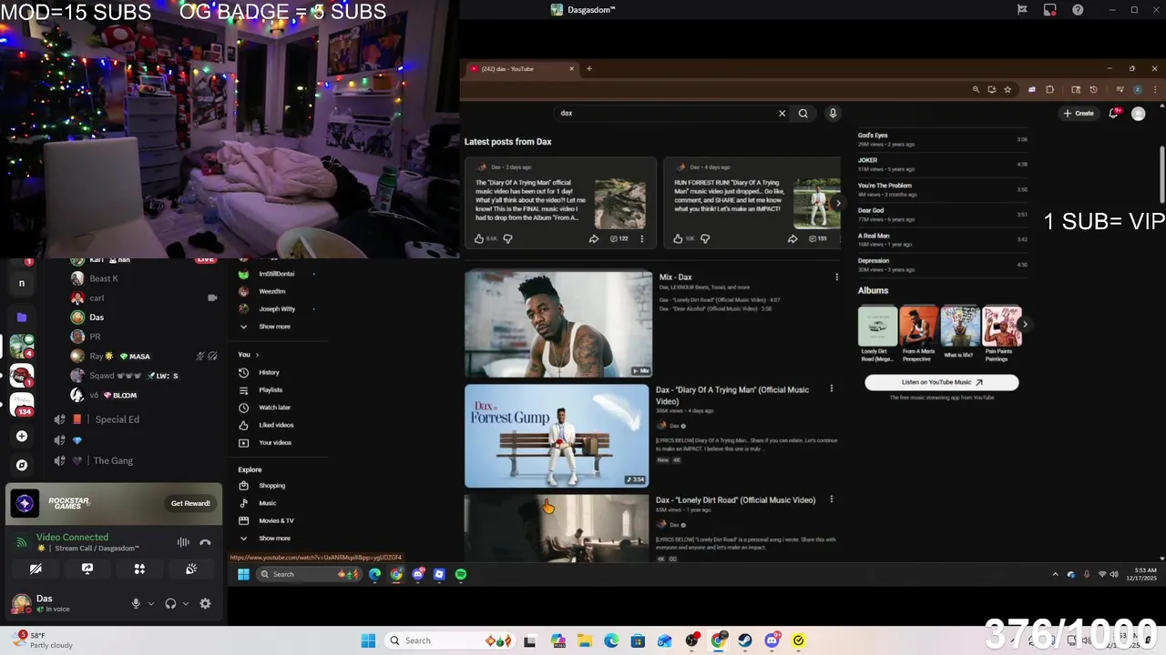Open three-dot menu for Diary Of A Trying Man
The height and width of the screenshot is (655, 1166).
point(831,388)
